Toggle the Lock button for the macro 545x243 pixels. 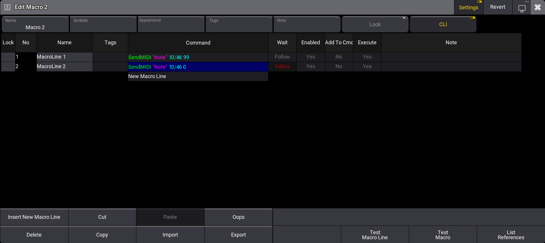(x=375, y=24)
